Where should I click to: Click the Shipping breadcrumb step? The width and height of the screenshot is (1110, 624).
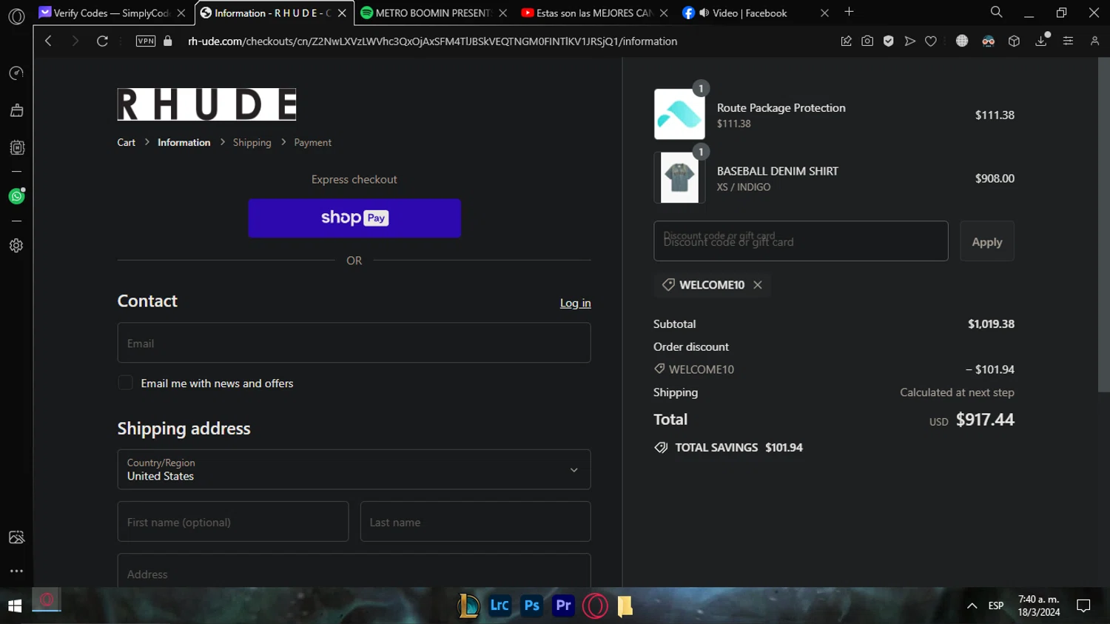252,142
